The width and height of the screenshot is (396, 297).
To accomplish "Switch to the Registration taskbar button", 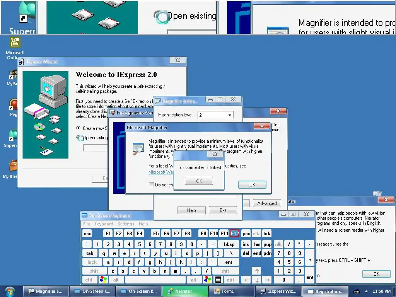I will click(325, 291).
